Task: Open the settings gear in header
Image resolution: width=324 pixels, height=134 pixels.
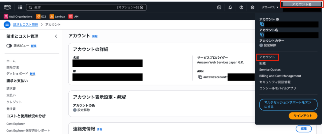Action: tap(252, 7)
